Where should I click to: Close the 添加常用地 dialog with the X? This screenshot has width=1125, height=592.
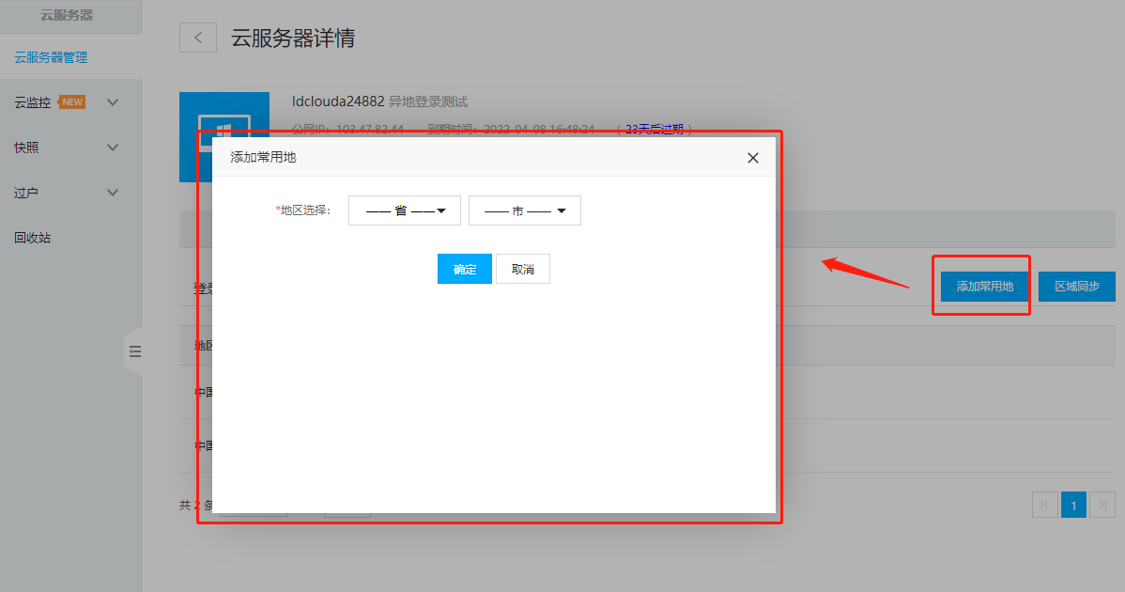pos(752,157)
